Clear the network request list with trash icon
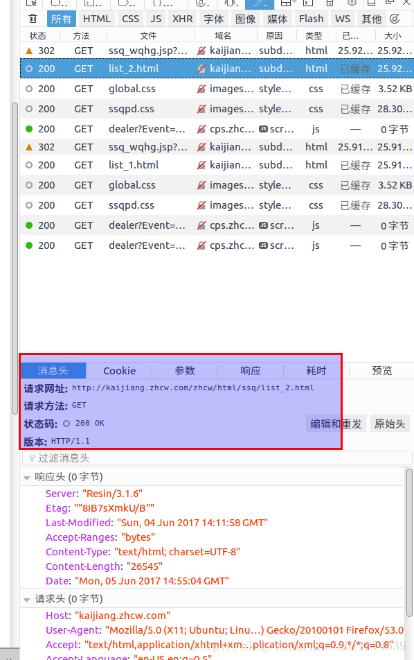This screenshot has width=414, height=660. coord(33,19)
